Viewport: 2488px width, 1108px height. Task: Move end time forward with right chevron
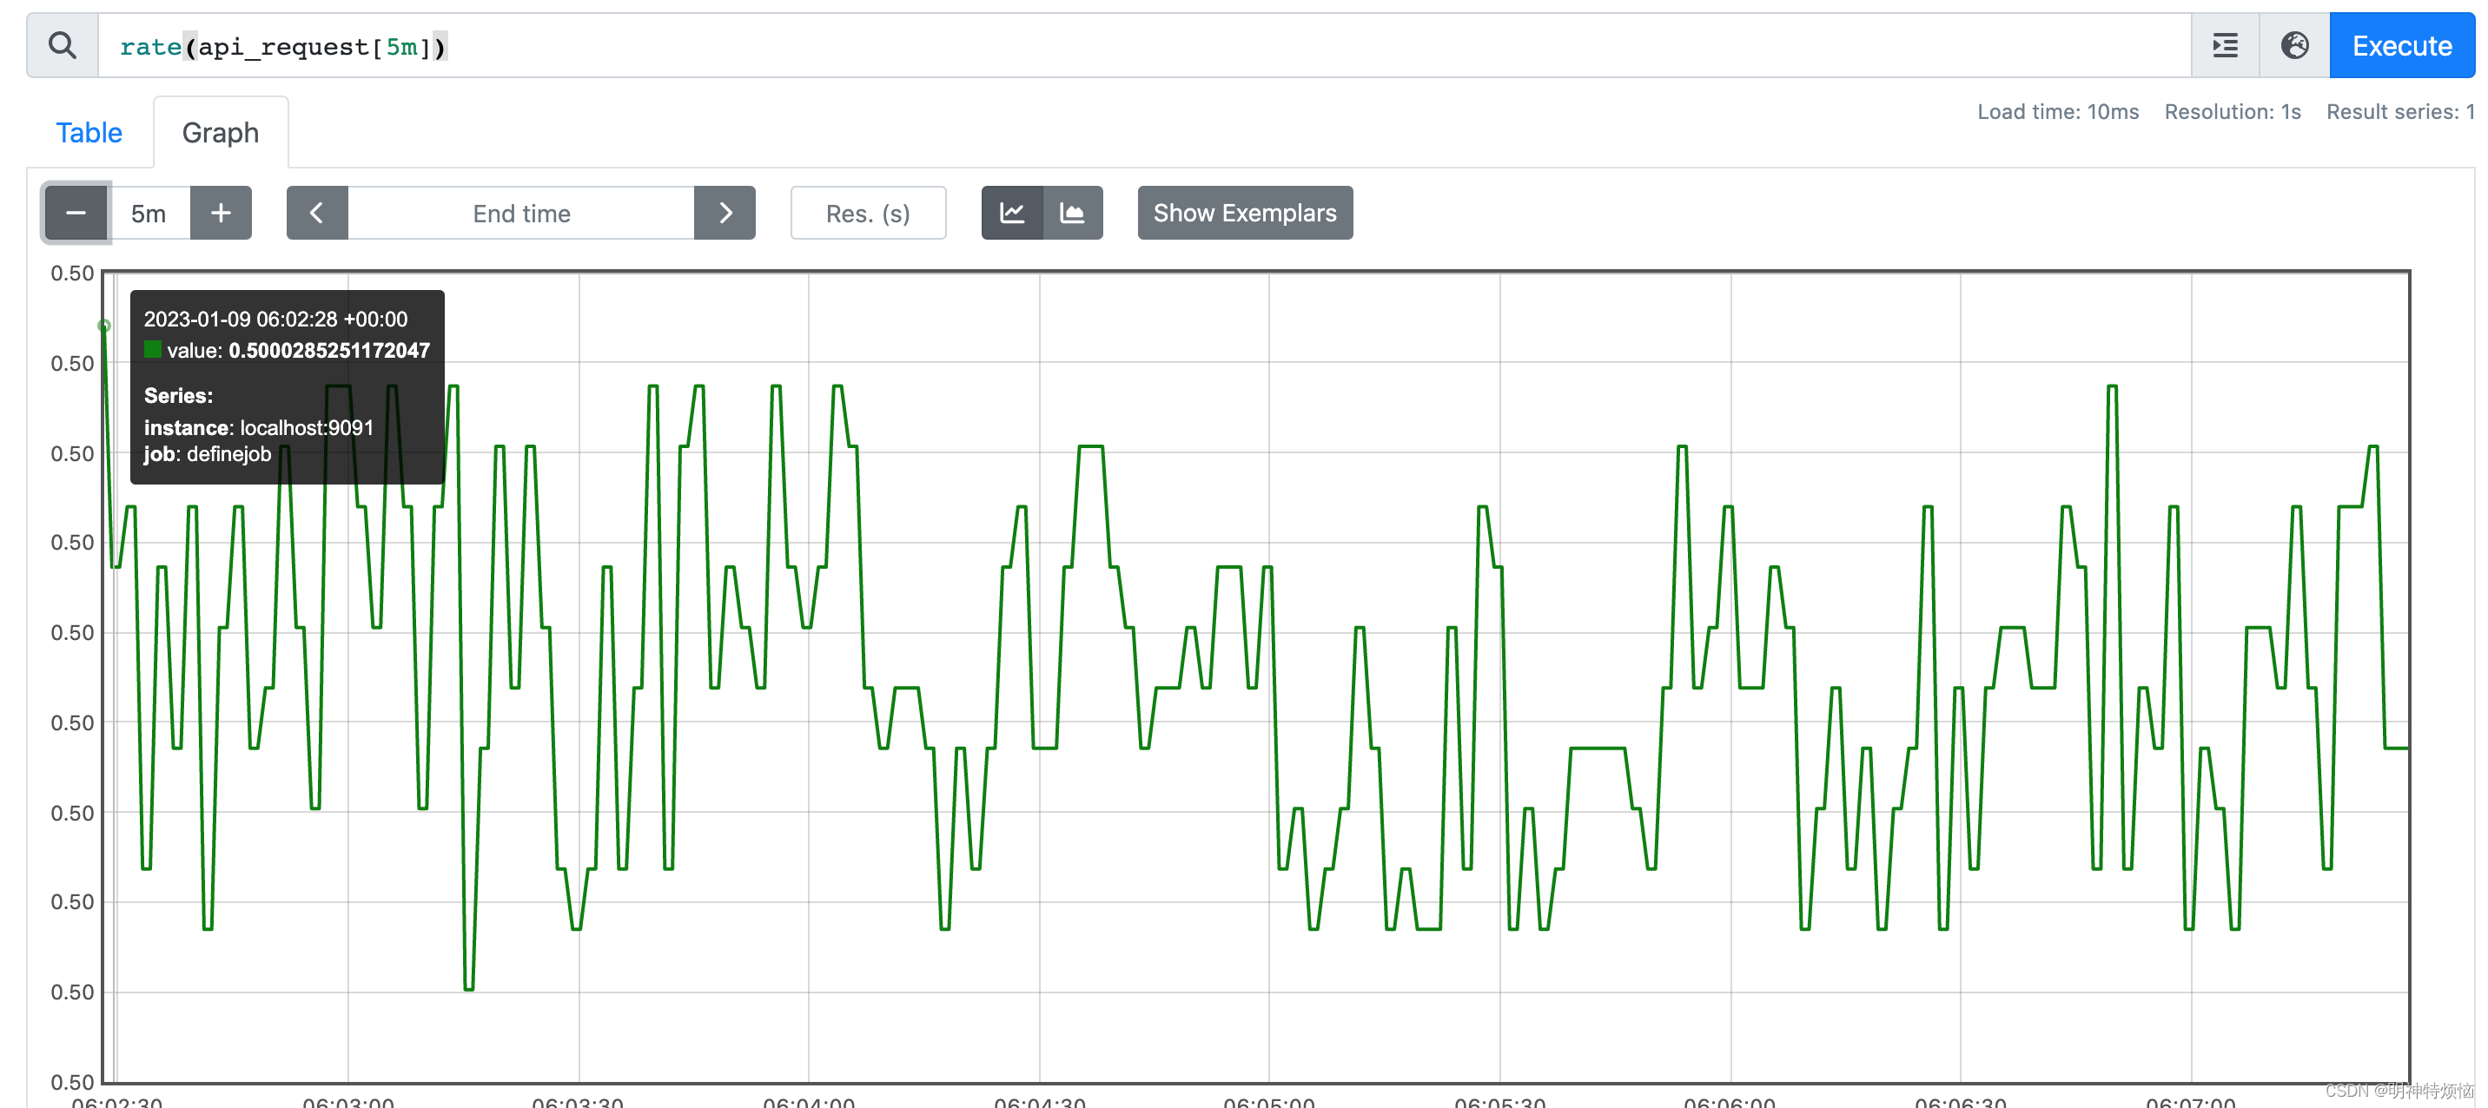pyautogui.click(x=725, y=213)
